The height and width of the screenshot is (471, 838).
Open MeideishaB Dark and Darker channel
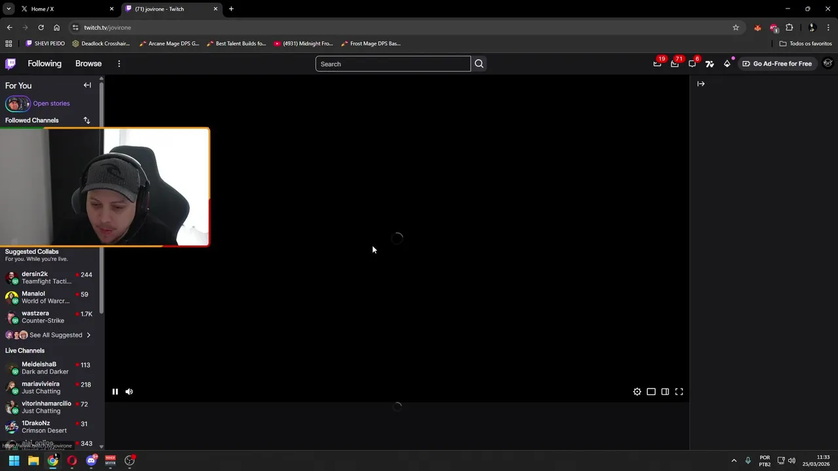[50, 368]
